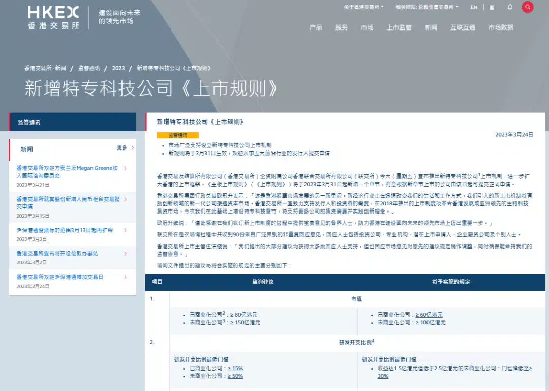Open news 香港交易所就其股份新增人民币柜台交易提交申请
Image resolution: width=549 pixels, height=391 pixels.
click(x=68, y=203)
